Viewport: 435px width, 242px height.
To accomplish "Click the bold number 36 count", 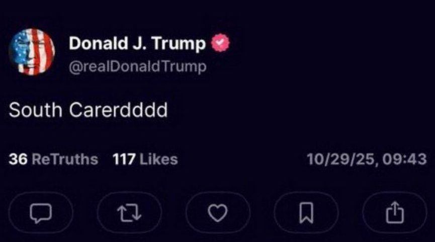I will click(x=18, y=159).
